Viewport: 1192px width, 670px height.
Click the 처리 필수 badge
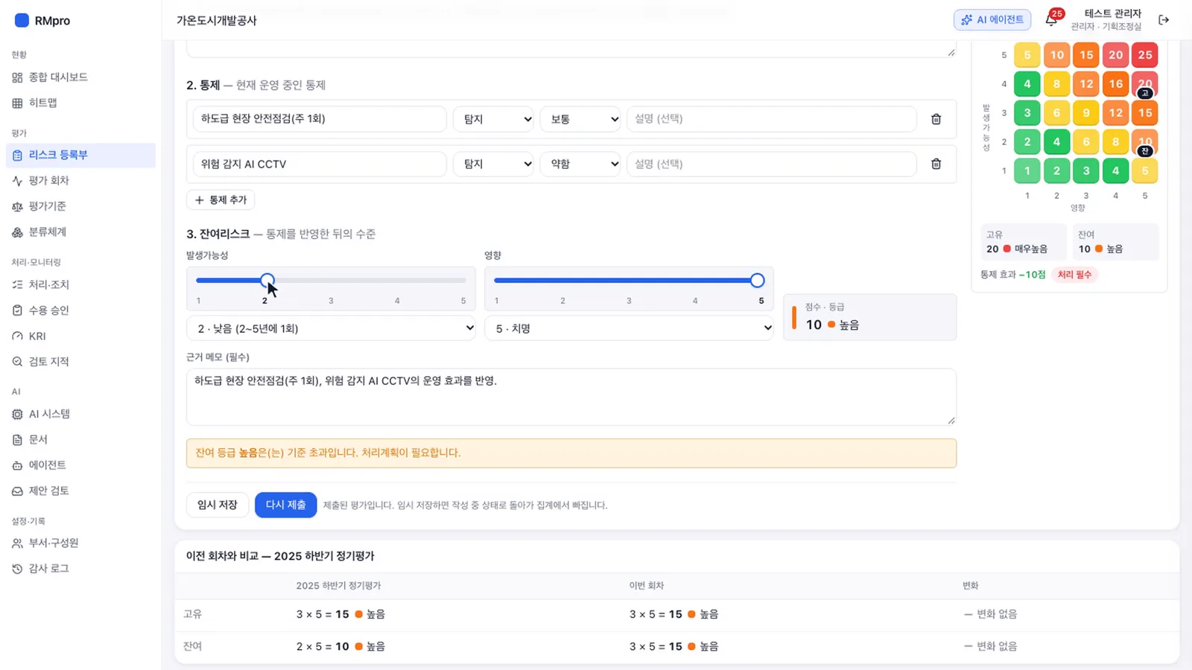tap(1074, 275)
